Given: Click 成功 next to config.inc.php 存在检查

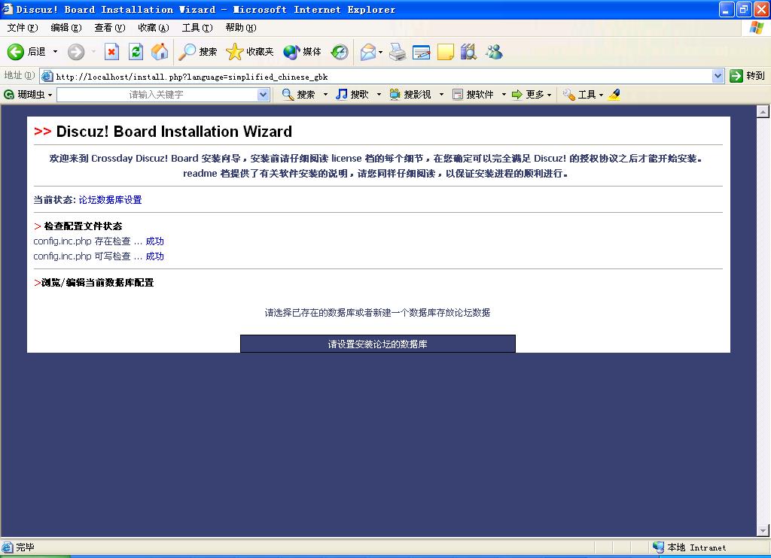Looking at the screenshot, I should [x=155, y=241].
